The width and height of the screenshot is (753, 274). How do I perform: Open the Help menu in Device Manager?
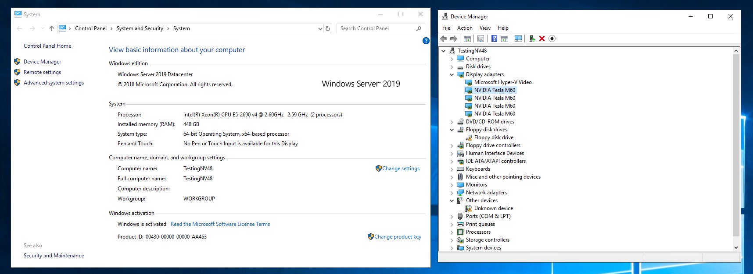[x=503, y=28]
